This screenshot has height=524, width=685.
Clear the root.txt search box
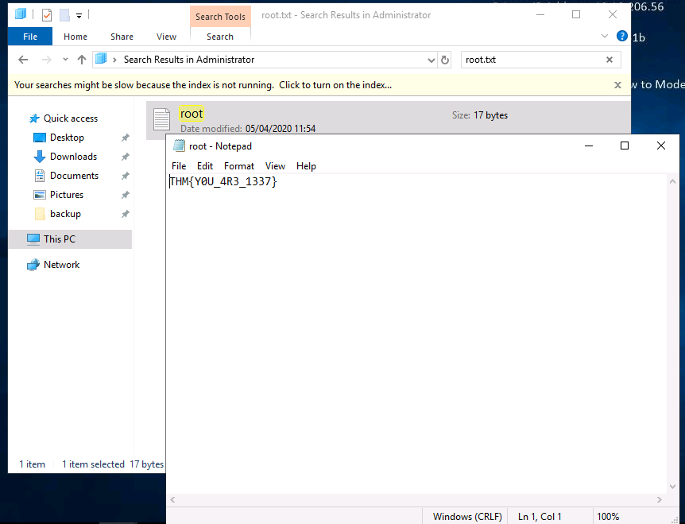point(610,60)
